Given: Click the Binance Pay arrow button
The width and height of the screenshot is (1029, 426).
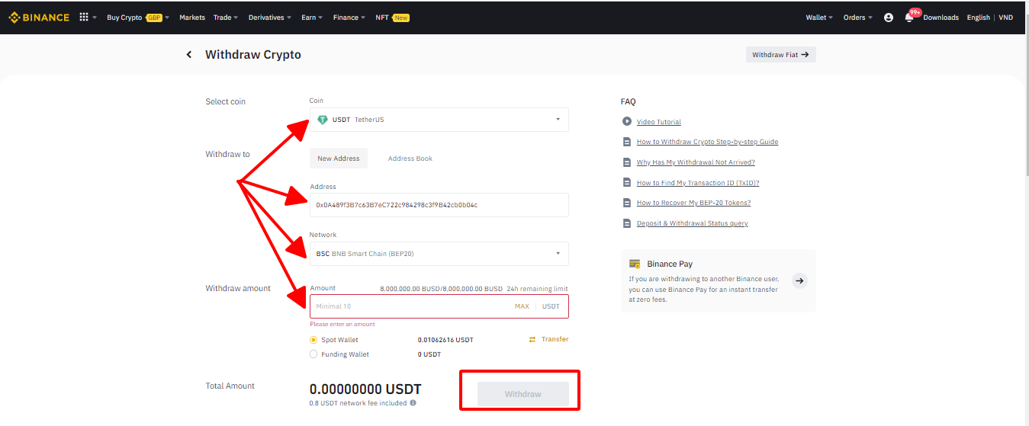Looking at the screenshot, I should (x=799, y=280).
